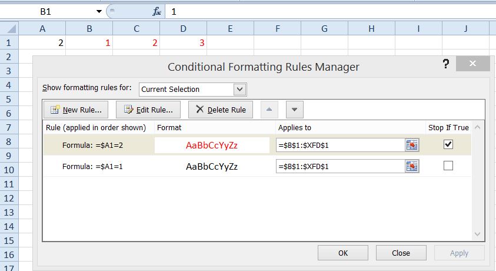This screenshot has height=271, width=496.
Task: Open the Show formatting rules for dropdown
Action: point(239,90)
